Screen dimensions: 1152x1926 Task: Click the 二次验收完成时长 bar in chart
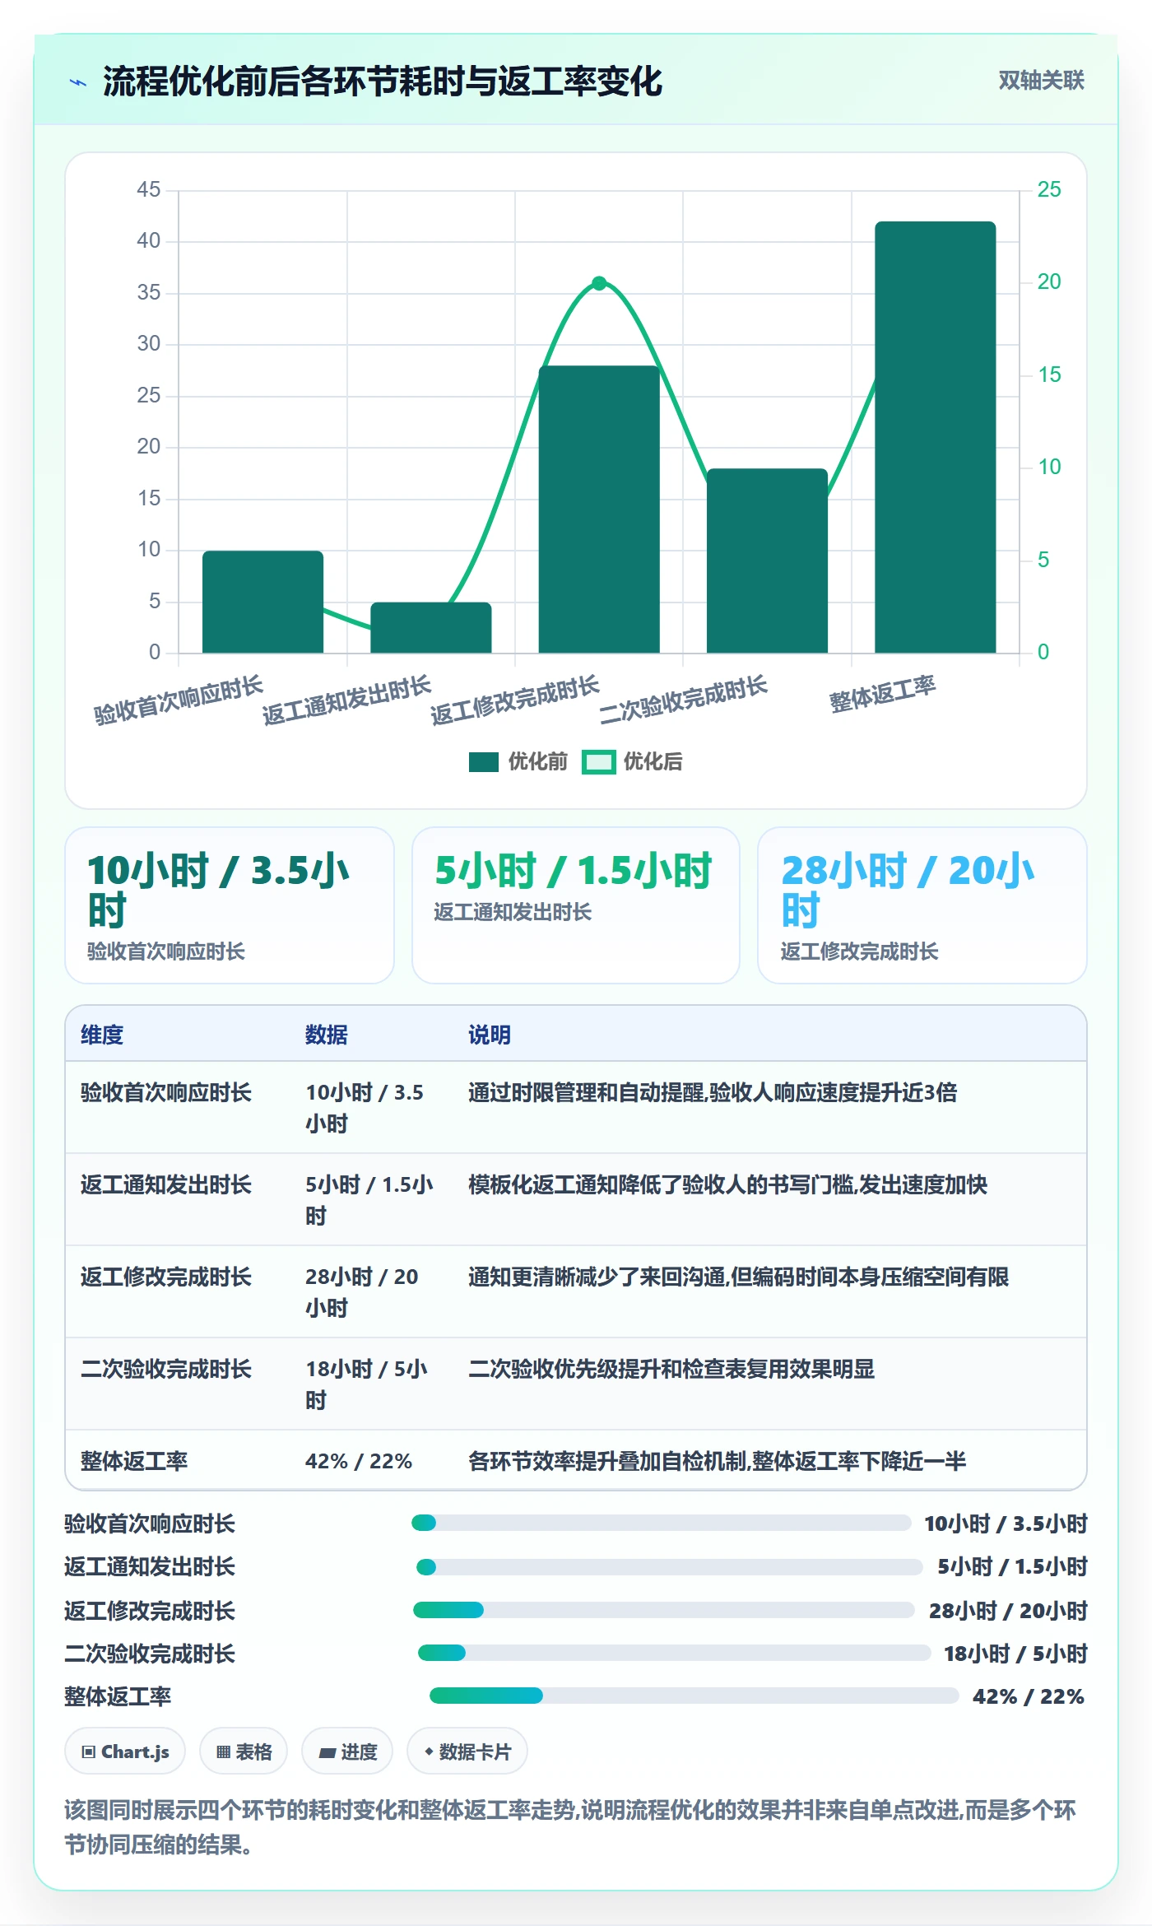[x=767, y=561]
